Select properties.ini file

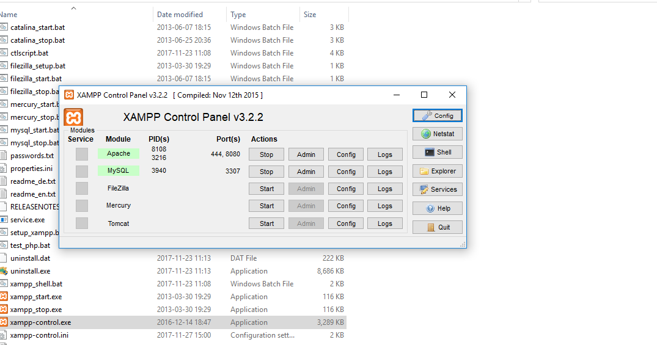[x=31, y=169]
